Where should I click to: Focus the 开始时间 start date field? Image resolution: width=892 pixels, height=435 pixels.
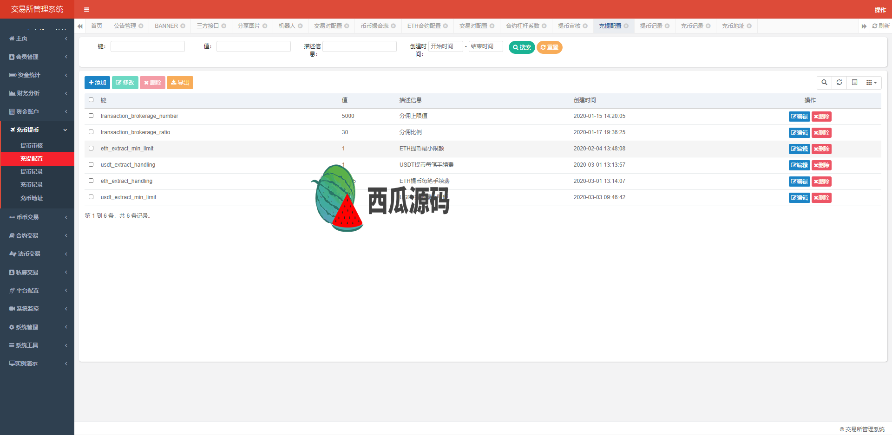coord(446,46)
